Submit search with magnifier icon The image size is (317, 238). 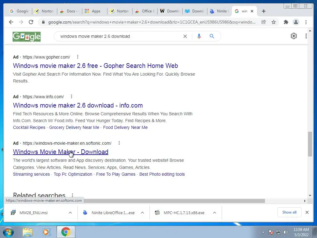click(x=212, y=36)
